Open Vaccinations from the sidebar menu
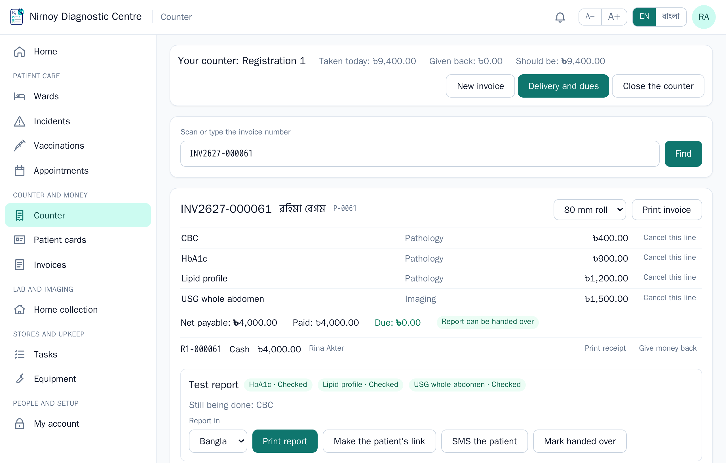Image resolution: width=726 pixels, height=463 pixels. pyautogui.click(x=78, y=146)
